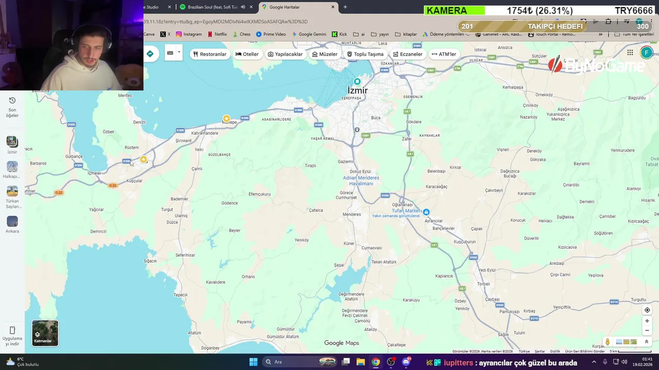Open the Kick bookmark
Screen dimensions: 659x370
[339, 34]
